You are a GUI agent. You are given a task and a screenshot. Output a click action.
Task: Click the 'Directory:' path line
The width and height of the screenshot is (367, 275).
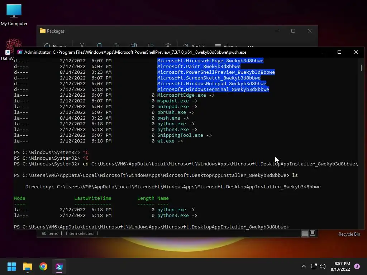point(173,187)
